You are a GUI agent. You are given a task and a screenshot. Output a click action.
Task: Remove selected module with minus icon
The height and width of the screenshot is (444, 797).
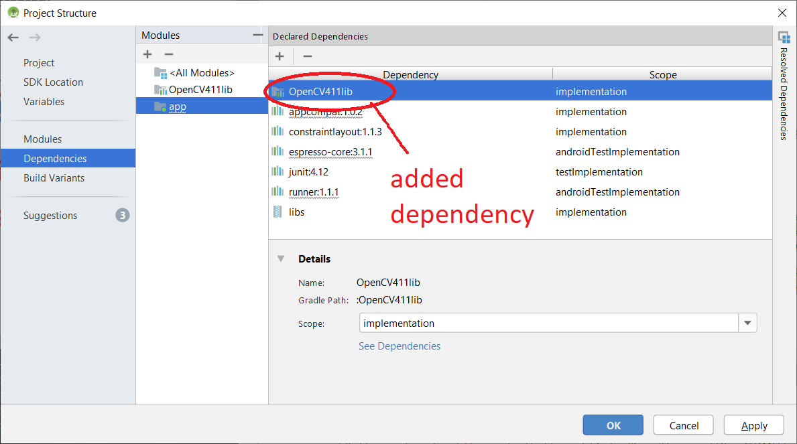pyautogui.click(x=169, y=54)
